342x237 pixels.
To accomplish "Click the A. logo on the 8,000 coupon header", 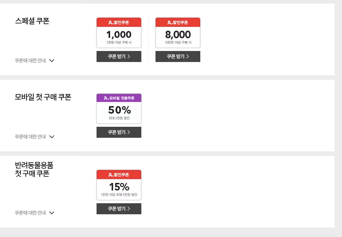I will coord(170,22).
